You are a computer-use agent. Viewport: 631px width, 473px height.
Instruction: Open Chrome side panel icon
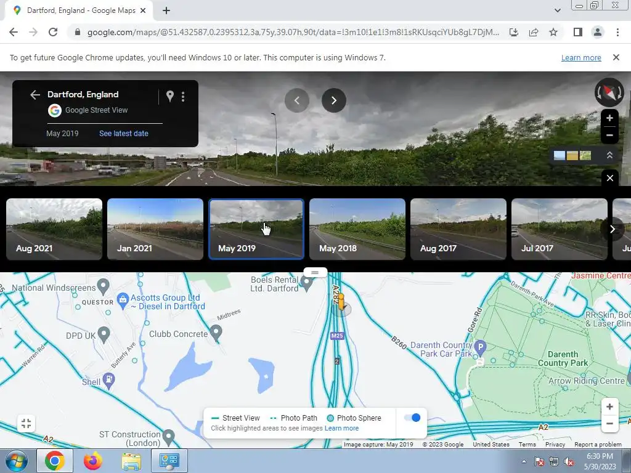pyautogui.click(x=578, y=32)
